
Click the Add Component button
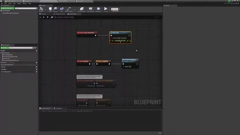[7, 8]
